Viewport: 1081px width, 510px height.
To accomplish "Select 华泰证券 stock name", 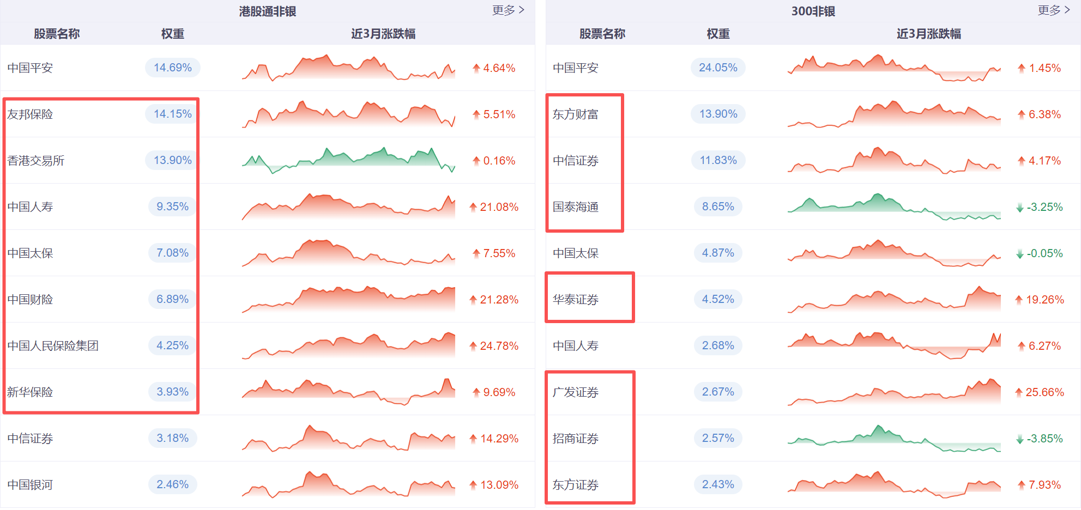I will (x=576, y=300).
